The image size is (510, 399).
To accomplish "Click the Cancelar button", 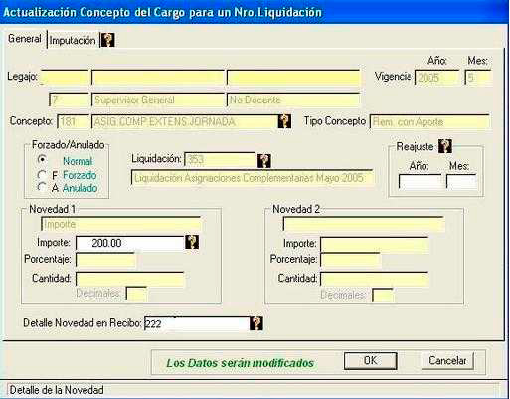I will 447,360.
